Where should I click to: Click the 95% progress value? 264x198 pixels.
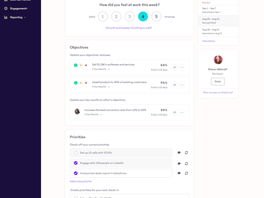[164, 83]
